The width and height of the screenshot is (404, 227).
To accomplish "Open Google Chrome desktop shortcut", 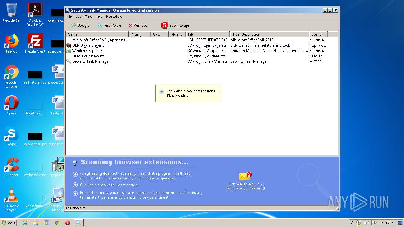I will coord(11,76).
